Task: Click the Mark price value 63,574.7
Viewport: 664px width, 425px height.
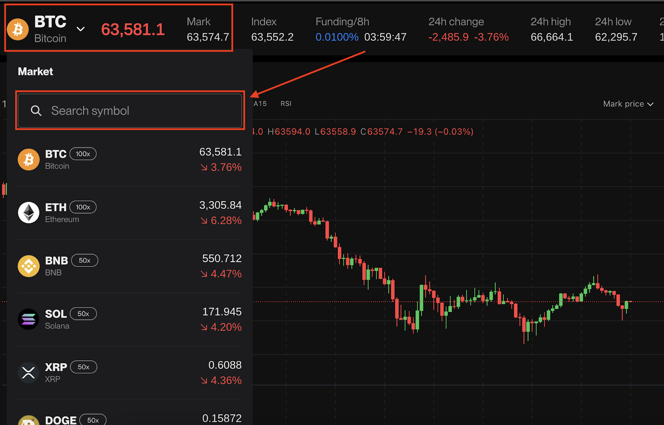Action: [208, 37]
